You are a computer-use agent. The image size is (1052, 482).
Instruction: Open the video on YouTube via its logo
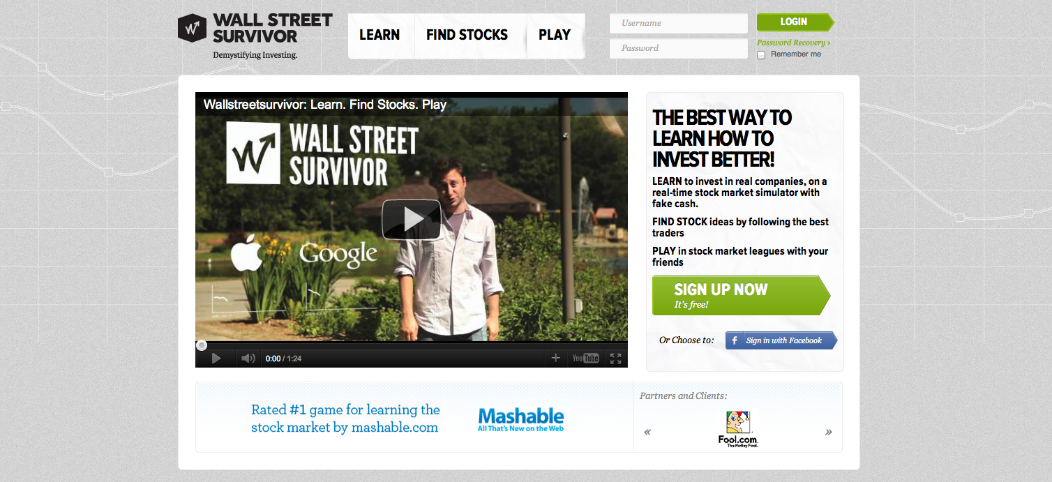click(585, 359)
